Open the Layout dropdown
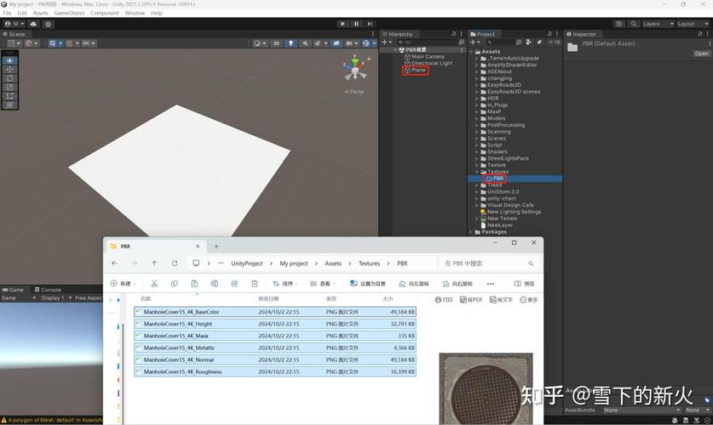Screen dimensions: 713x425 click(x=690, y=24)
